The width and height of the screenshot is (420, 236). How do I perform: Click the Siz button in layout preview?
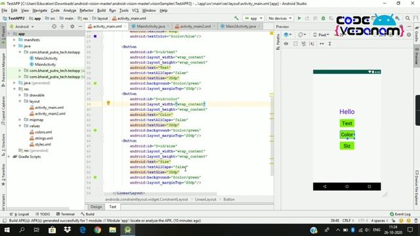[x=347, y=146]
